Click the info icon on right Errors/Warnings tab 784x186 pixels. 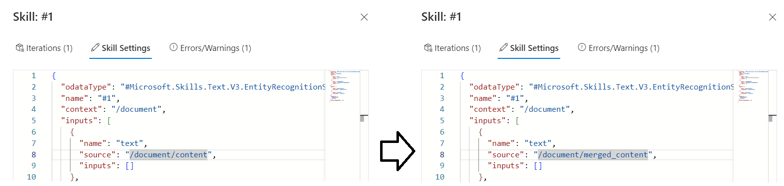[x=582, y=47]
